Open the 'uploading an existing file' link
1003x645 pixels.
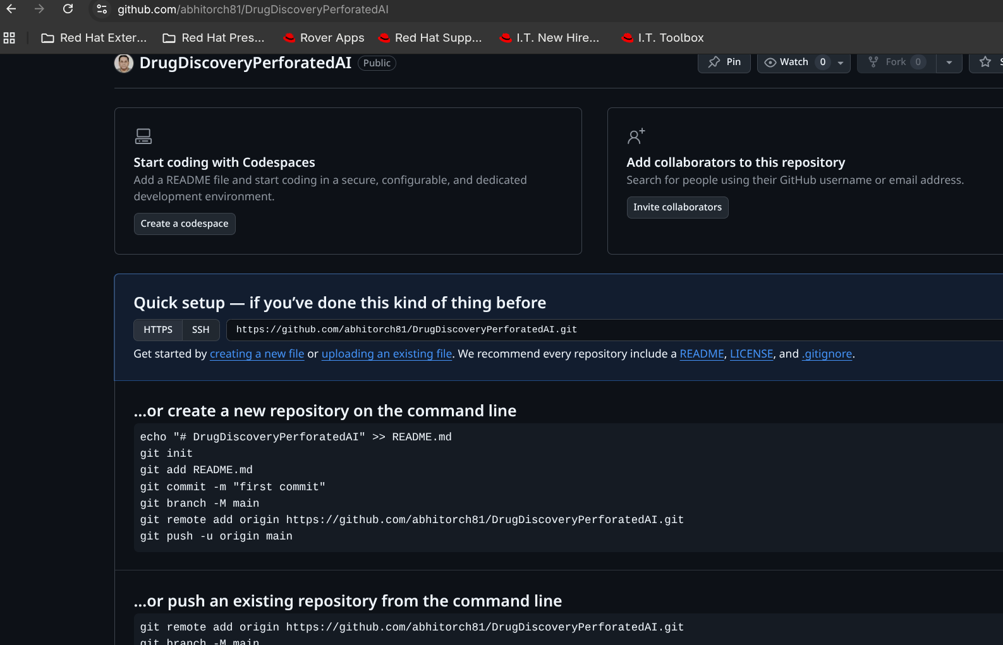click(387, 354)
